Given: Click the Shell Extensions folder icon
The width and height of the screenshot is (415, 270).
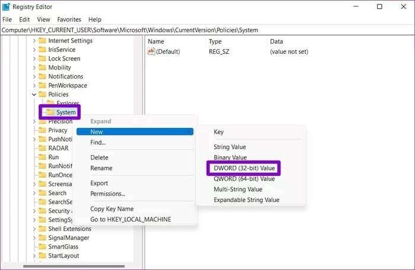Looking at the screenshot, I should (42, 229).
